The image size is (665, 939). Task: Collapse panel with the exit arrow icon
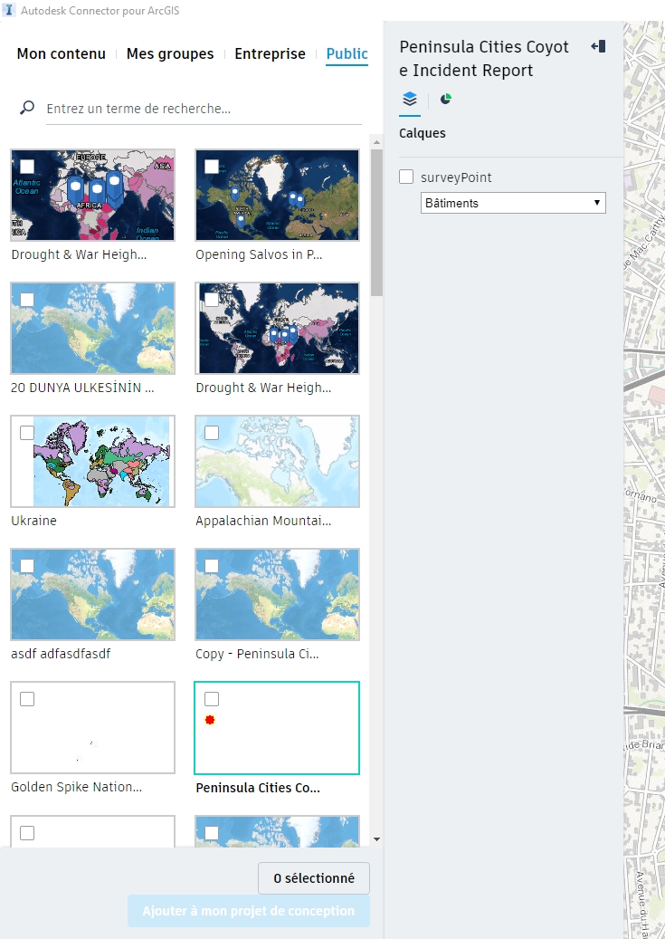point(598,46)
